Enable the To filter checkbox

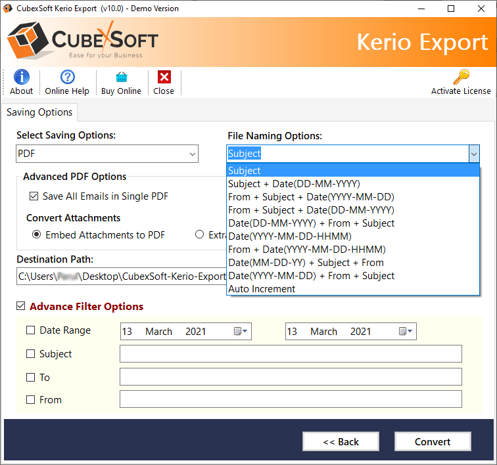pos(30,377)
